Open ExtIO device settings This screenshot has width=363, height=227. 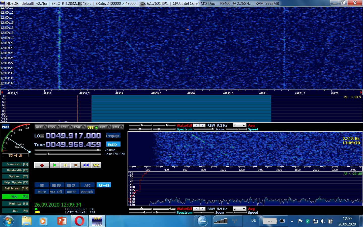[x=113, y=145]
